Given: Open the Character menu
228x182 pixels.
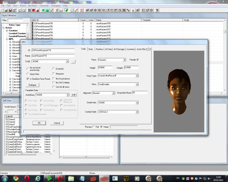Looking at the screenshot, I should [44, 6].
